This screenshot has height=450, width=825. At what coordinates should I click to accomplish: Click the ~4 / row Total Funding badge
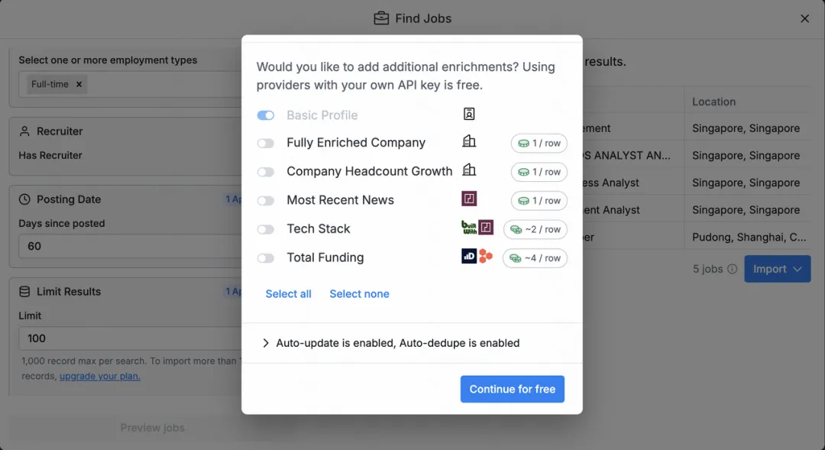click(x=535, y=258)
